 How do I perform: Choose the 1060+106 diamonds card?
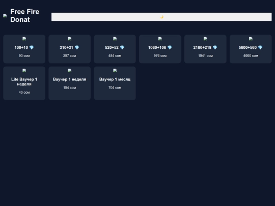tap(160, 49)
